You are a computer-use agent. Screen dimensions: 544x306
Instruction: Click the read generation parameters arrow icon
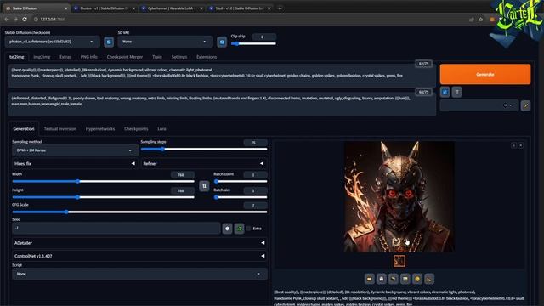click(445, 92)
